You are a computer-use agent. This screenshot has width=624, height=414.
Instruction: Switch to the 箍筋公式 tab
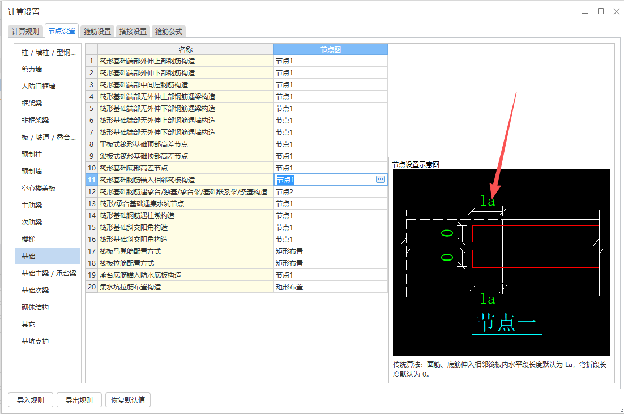click(x=169, y=32)
